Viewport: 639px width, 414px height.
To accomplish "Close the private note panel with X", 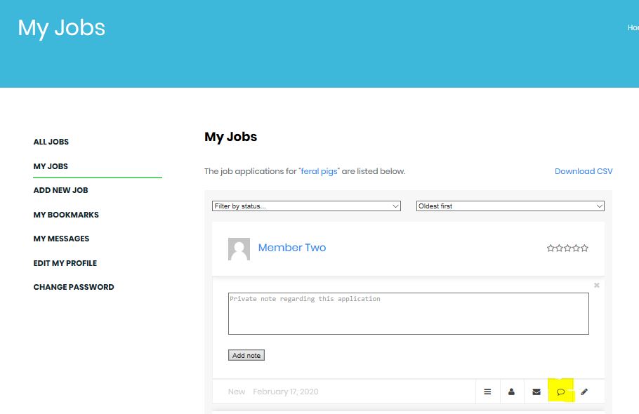I will pos(597,286).
